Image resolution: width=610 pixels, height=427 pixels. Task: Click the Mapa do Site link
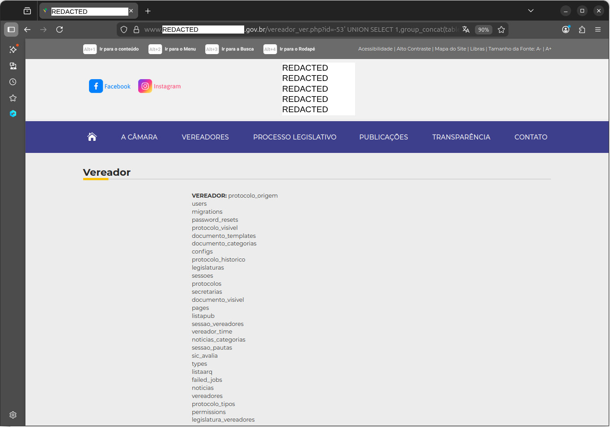click(450, 49)
